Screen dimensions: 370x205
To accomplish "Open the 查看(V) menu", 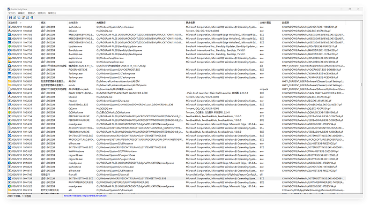I will click(32, 13).
